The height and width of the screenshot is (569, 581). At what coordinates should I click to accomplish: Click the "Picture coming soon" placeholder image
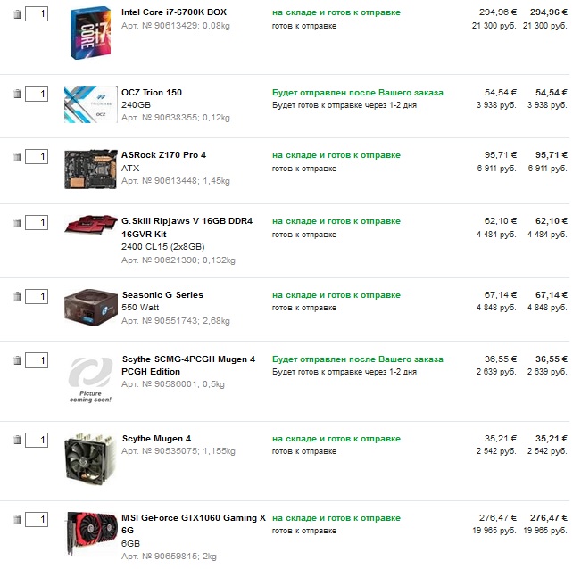pyautogui.click(x=89, y=380)
